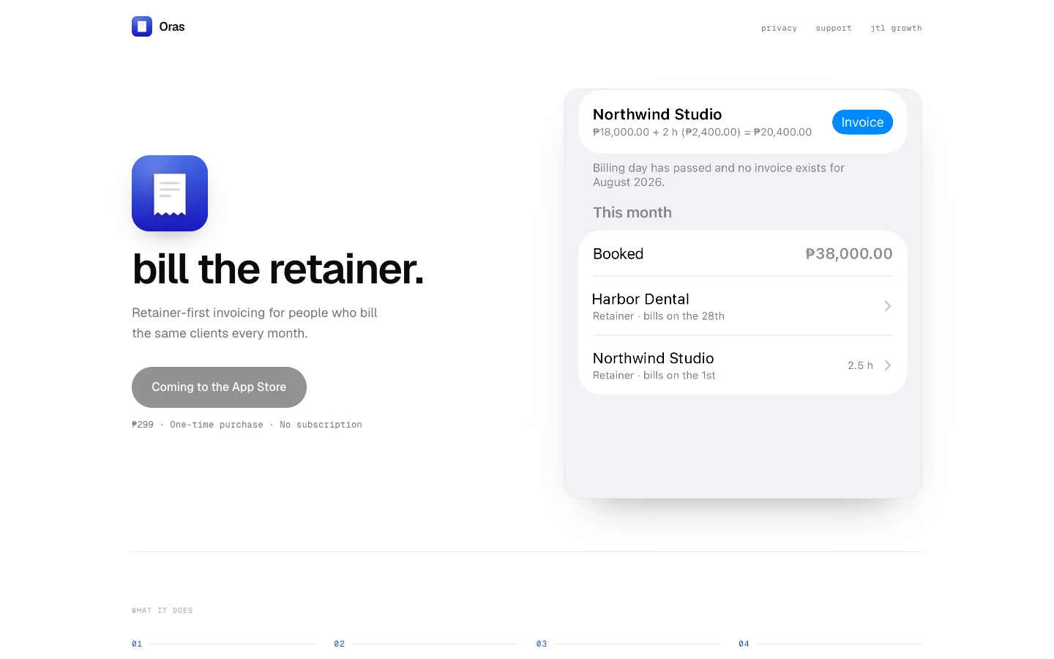Open the Northwind Studio retainer row chevron

(887, 365)
